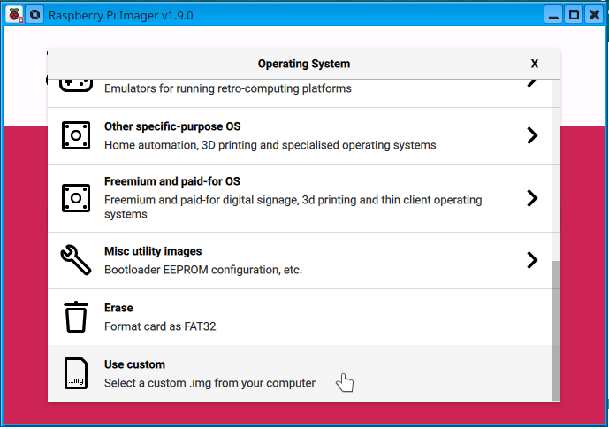The width and height of the screenshot is (609, 429).
Task: Click the Raspberry Pi logo in title bar
Action: click(15, 15)
